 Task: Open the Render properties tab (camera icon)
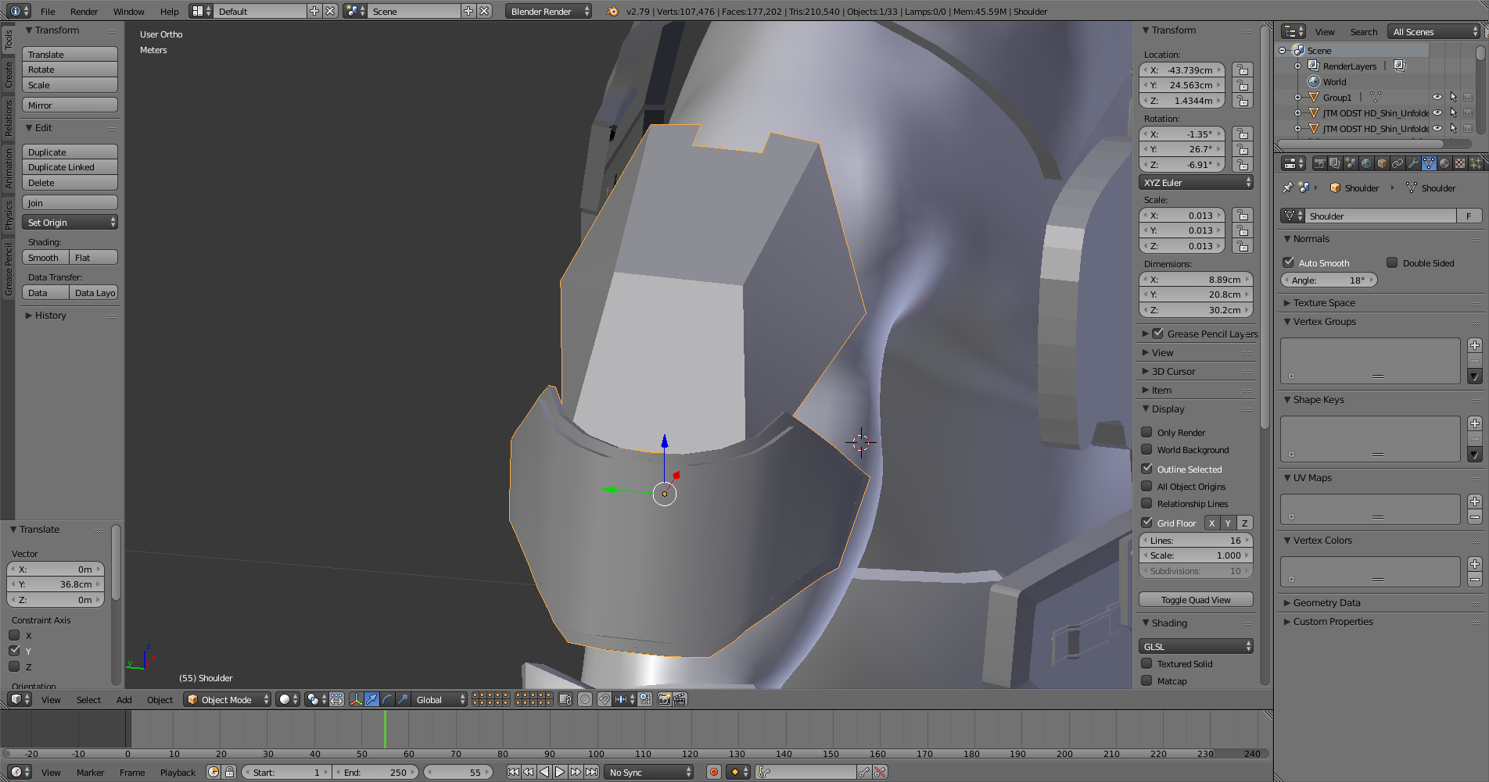[x=1320, y=163]
